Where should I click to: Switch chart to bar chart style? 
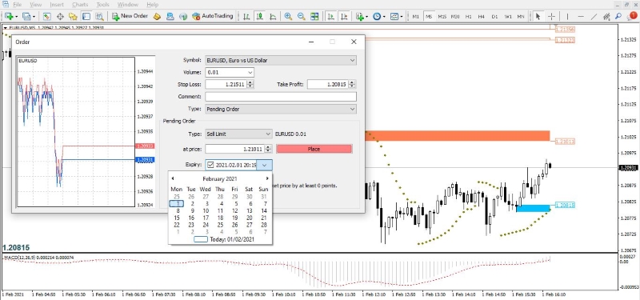click(246, 16)
